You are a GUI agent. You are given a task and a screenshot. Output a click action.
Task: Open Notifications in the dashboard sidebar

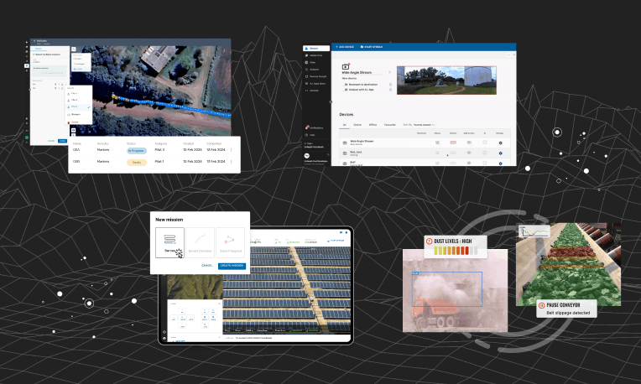[314, 127]
